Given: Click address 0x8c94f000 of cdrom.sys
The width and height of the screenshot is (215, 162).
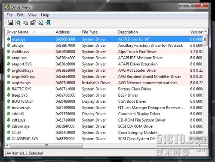Looking at the screenshot, I should (65, 126).
